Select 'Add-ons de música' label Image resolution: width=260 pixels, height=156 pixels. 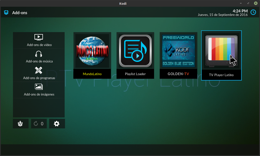click(x=39, y=61)
